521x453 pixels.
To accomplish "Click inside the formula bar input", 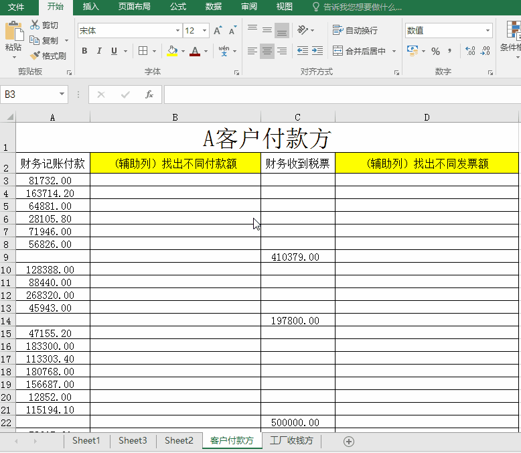I will [x=342, y=94].
